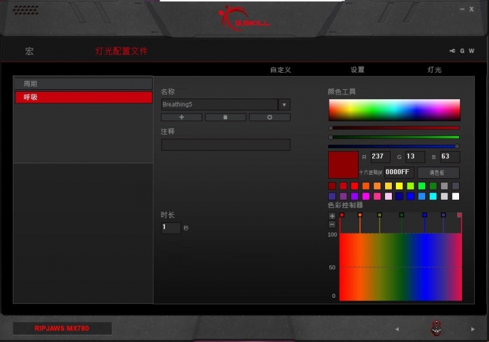Choose the hot pink swatch in second row
This screenshot has width=489, height=342.
point(377,196)
